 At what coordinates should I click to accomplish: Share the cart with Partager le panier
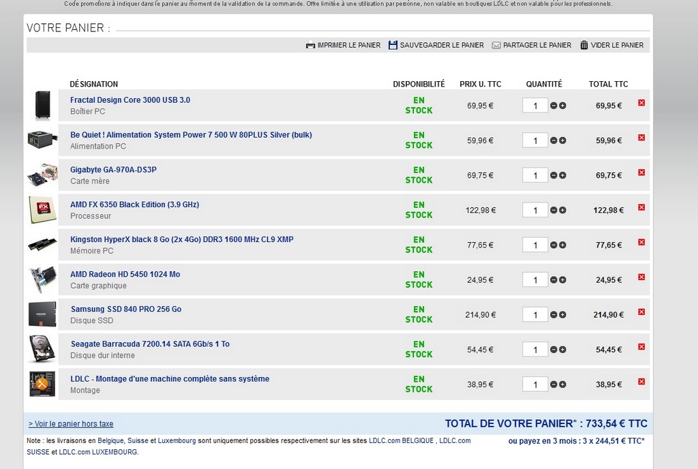532,45
